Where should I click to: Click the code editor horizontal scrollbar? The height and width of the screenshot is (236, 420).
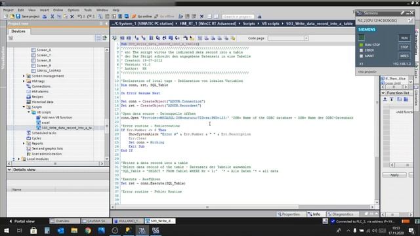pyautogui.click(x=207, y=207)
